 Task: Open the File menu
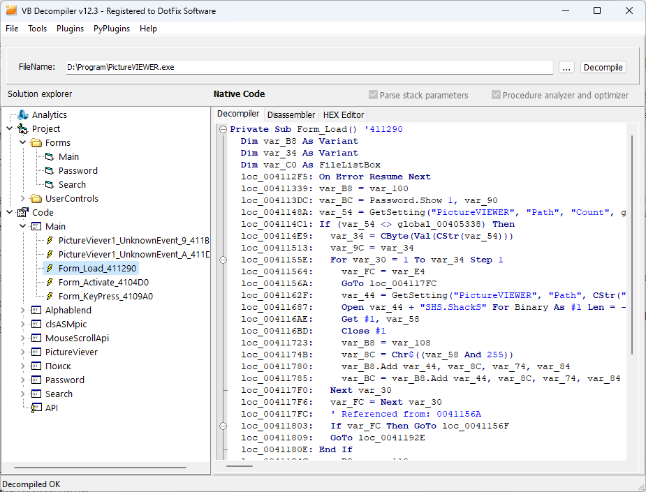click(12, 29)
